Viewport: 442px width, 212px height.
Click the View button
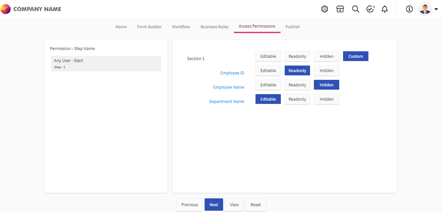click(234, 205)
